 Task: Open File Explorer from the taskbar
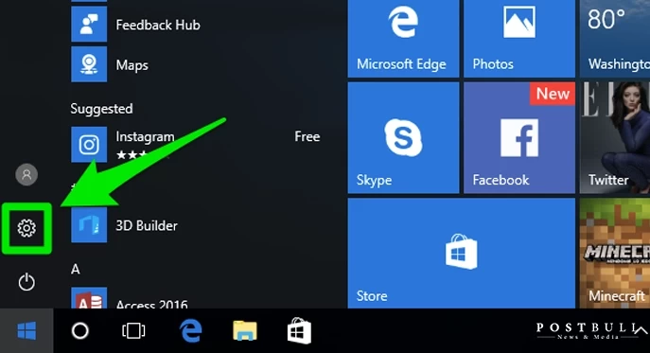pos(245,330)
